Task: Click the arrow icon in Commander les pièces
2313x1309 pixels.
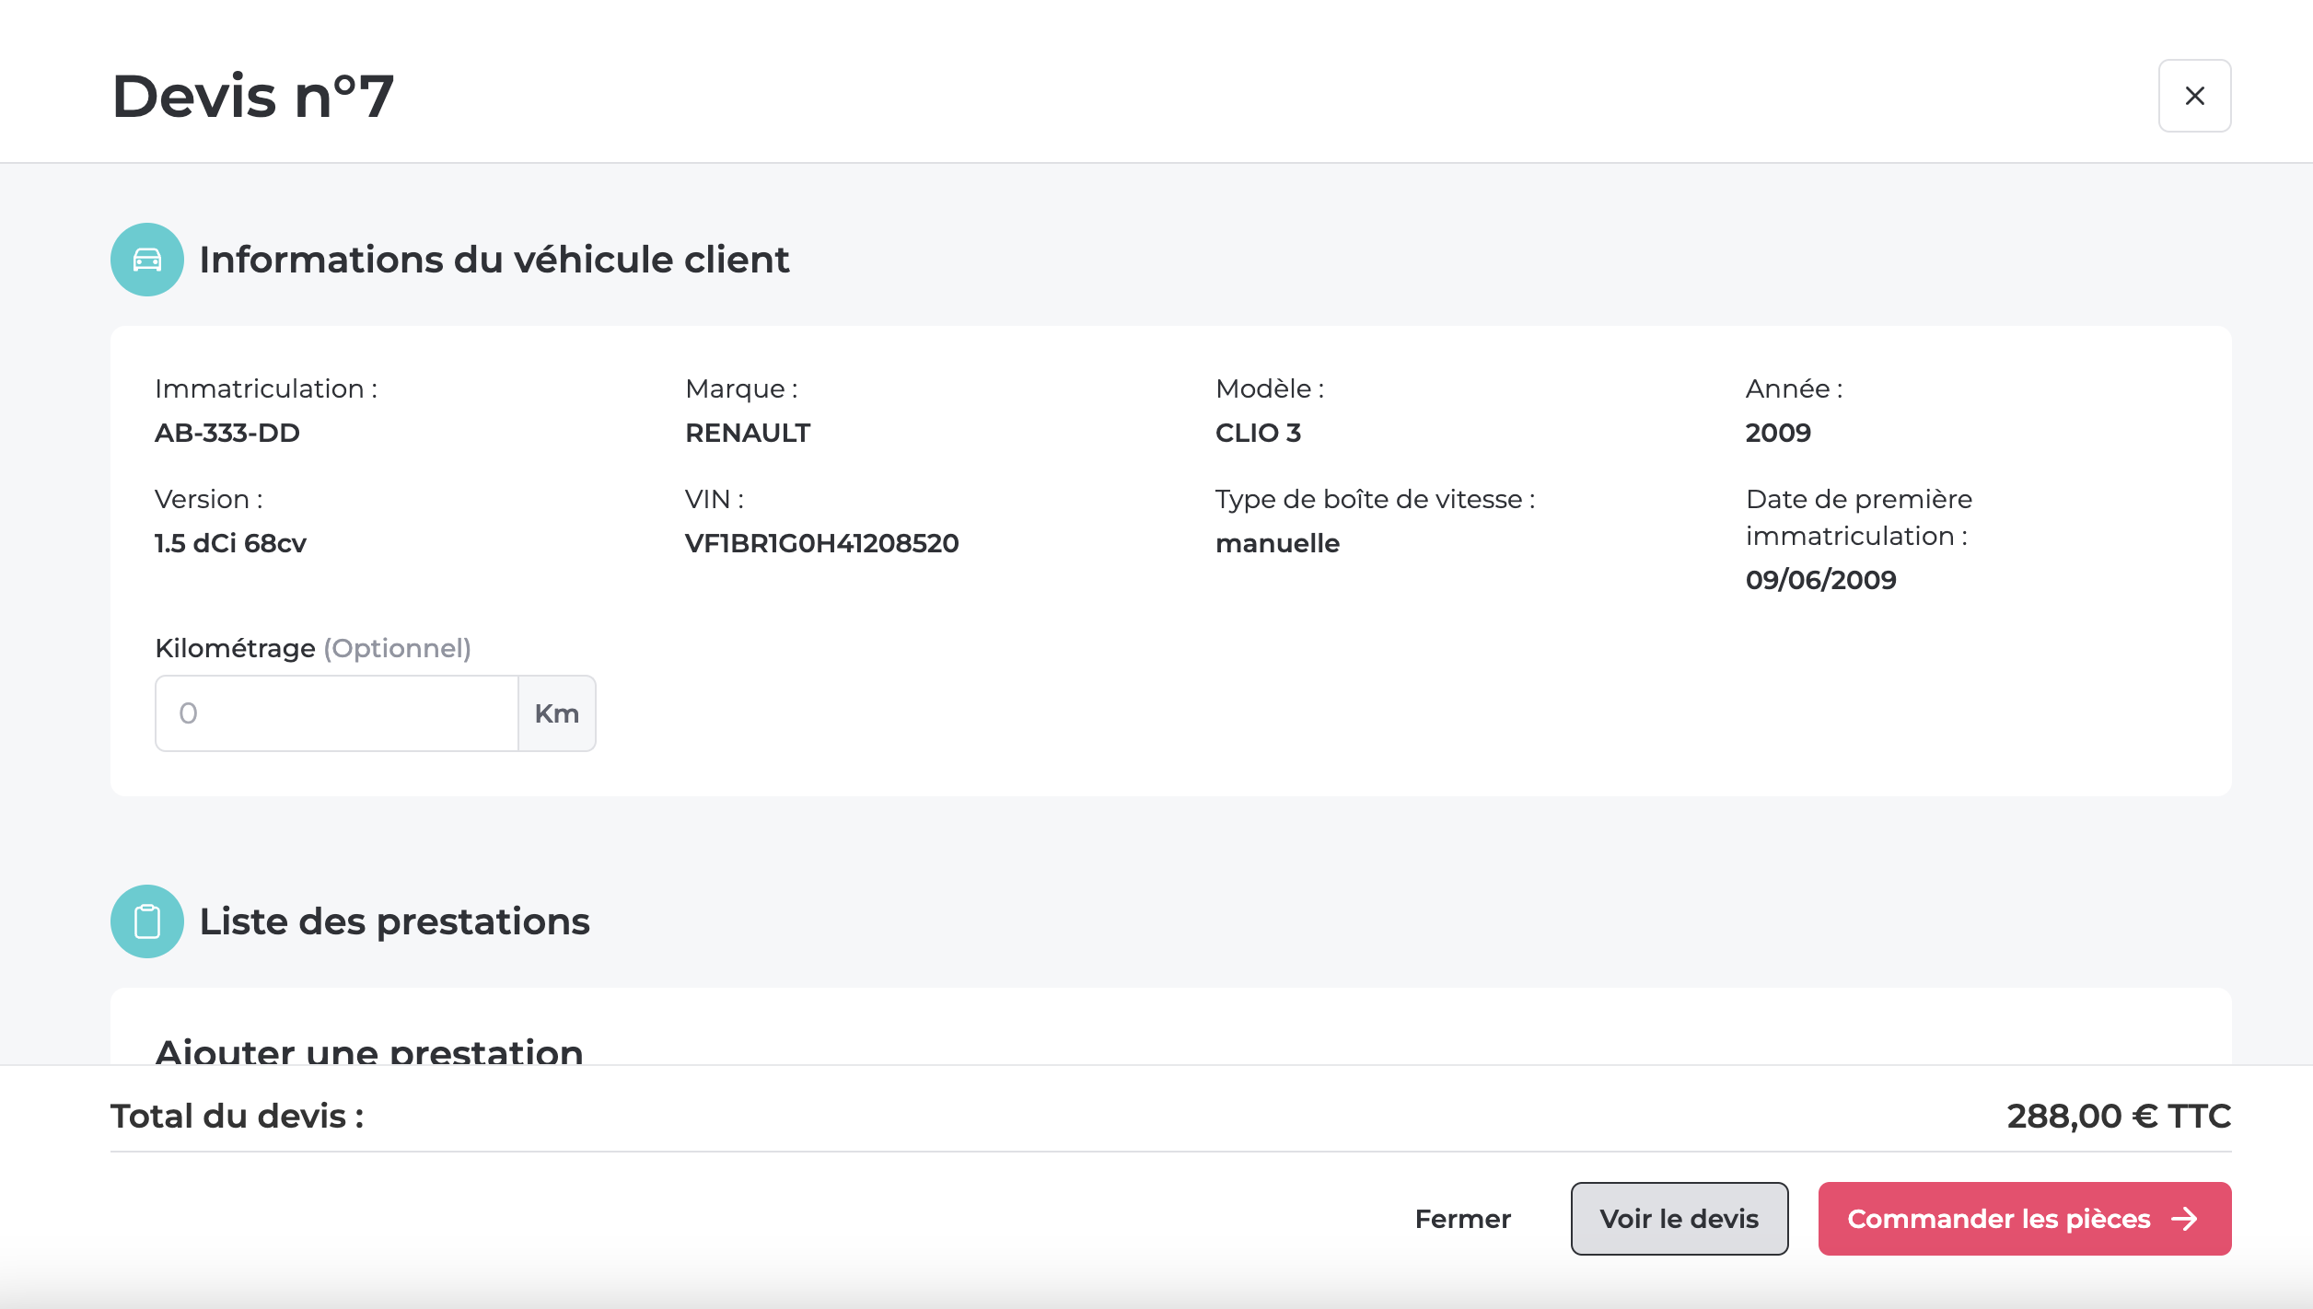Action: 2184,1219
